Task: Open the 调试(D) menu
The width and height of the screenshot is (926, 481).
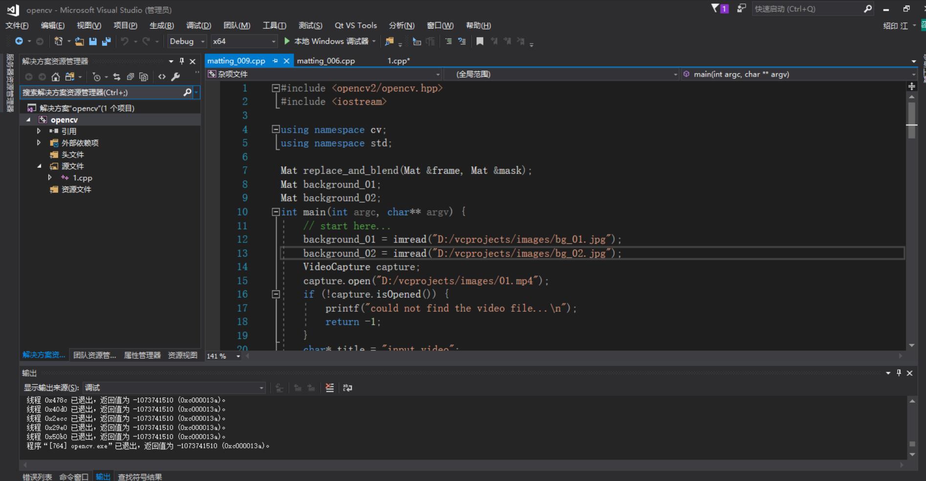Action: [x=198, y=25]
